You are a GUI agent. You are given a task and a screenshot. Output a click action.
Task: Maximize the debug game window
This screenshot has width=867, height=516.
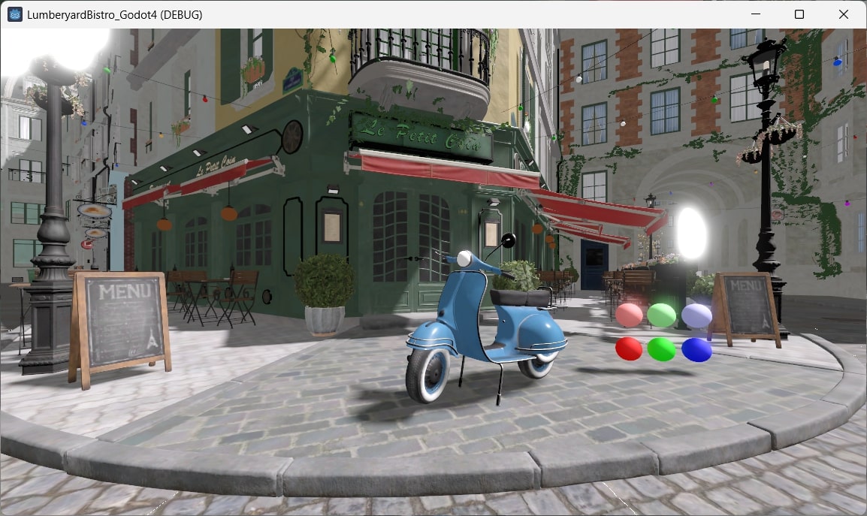click(799, 14)
